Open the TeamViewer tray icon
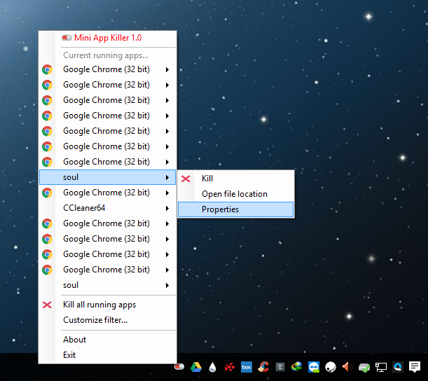Screen dimensions: 428x381 (x=314, y=367)
